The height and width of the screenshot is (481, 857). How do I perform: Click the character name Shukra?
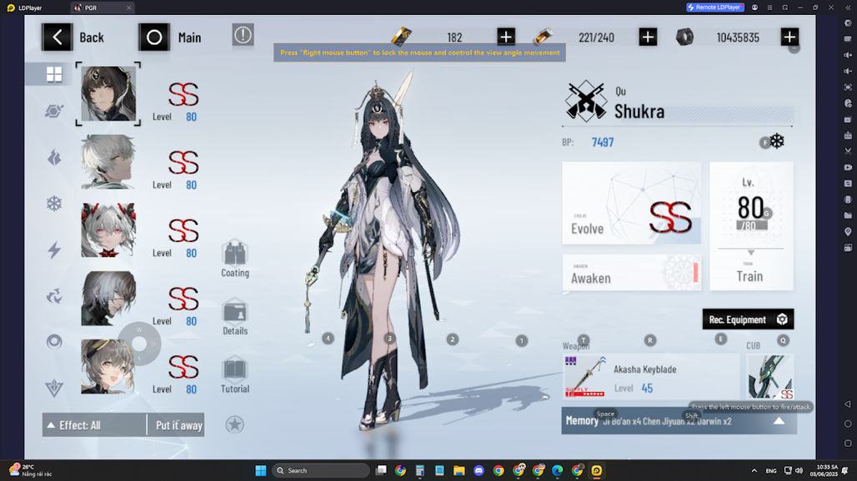(x=639, y=112)
